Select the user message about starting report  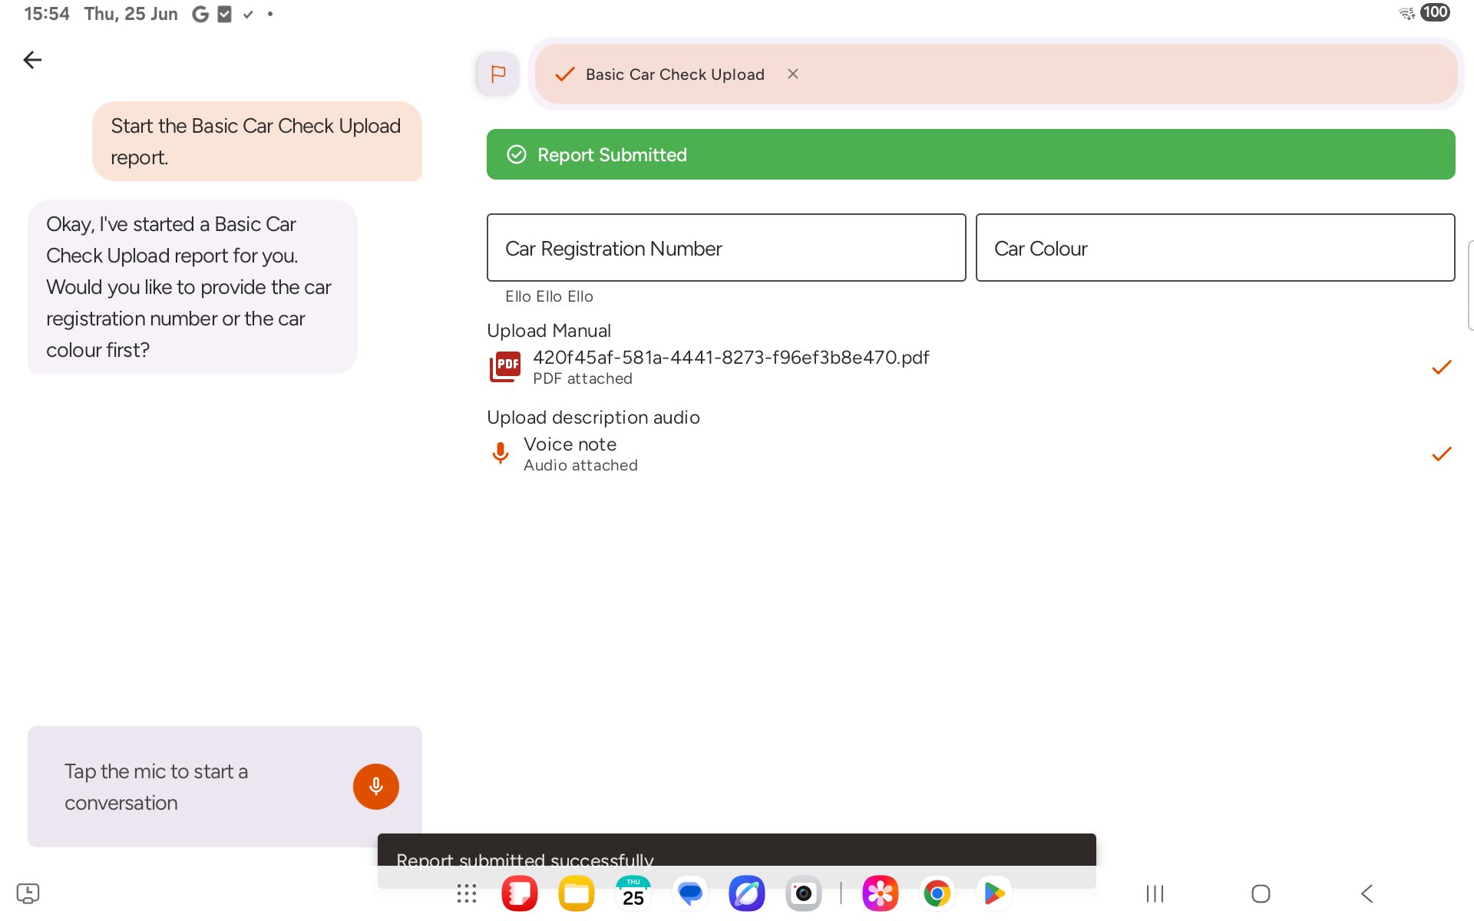click(257, 141)
